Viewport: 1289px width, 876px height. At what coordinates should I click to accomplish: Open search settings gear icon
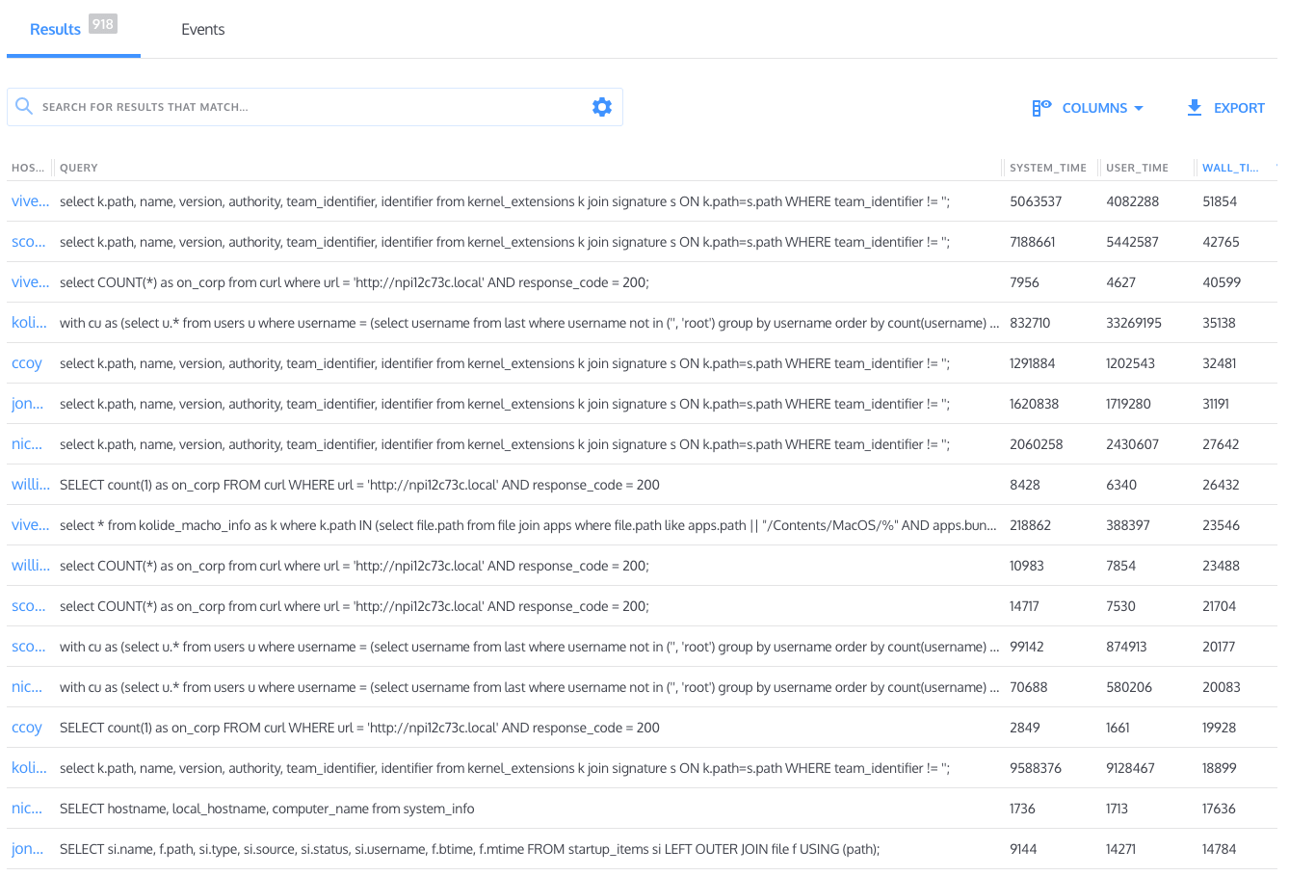(602, 107)
